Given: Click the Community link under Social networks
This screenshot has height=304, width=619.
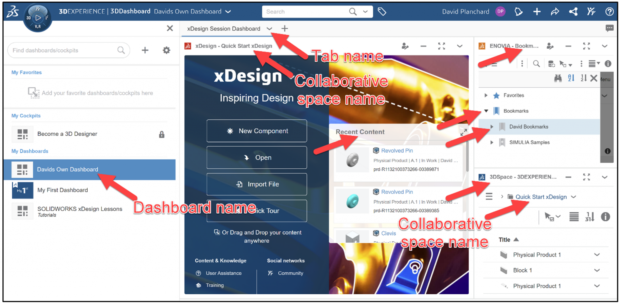Looking at the screenshot, I should click(x=290, y=273).
